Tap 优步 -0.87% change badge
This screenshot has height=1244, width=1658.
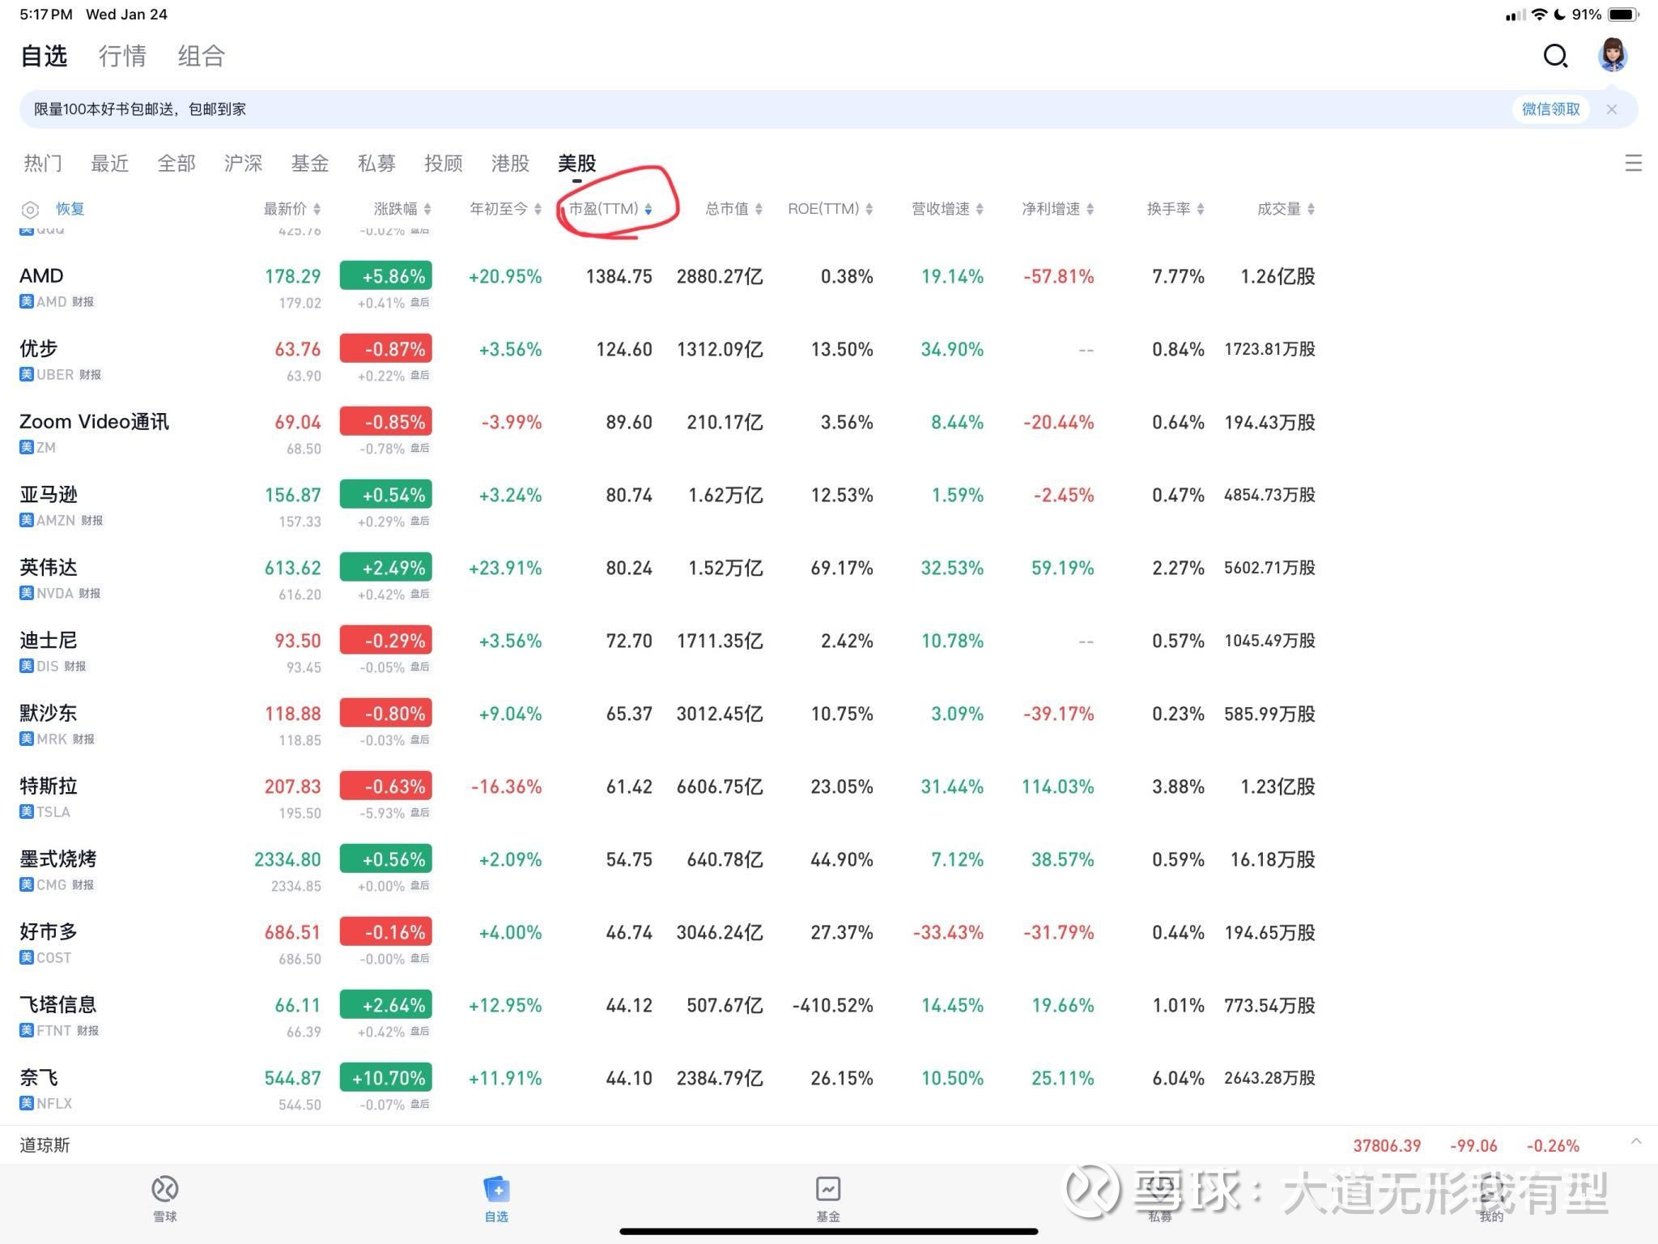coord(386,348)
